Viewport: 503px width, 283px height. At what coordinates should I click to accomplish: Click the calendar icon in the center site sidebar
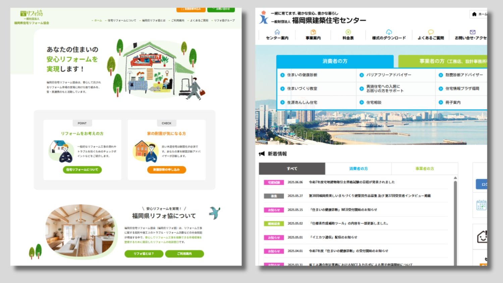point(481,205)
